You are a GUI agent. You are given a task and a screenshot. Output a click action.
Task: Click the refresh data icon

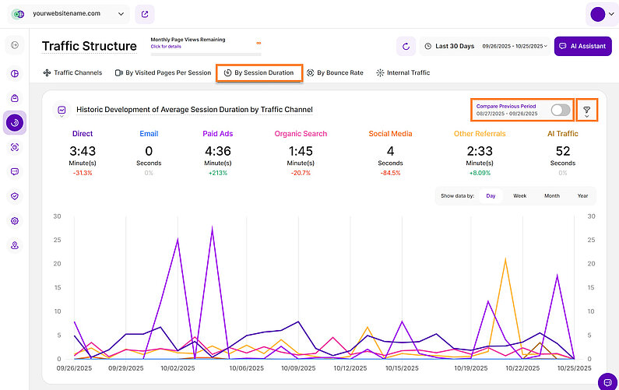click(406, 46)
